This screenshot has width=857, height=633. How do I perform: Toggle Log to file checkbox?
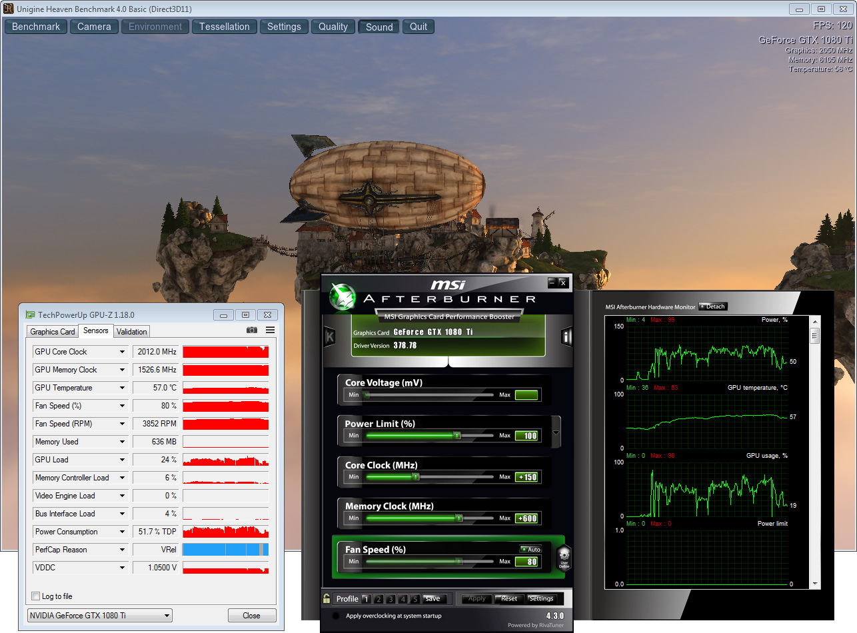[36, 596]
